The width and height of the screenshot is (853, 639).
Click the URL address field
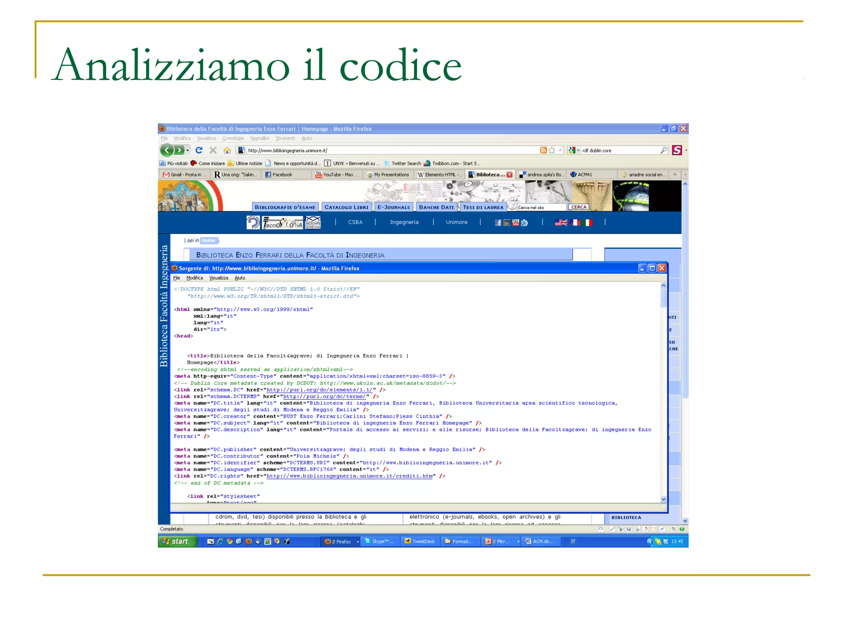coord(392,150)
